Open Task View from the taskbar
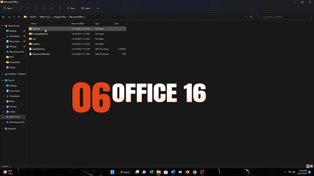 coord(137,172)
